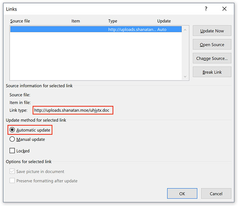Open the linked source file

pos(212,45)
